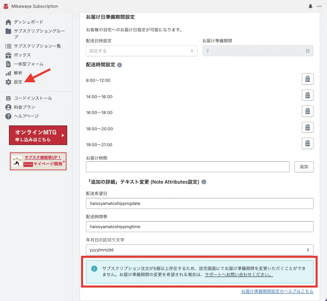
Task: Go to コードインストール page
Action: point(33,98)
